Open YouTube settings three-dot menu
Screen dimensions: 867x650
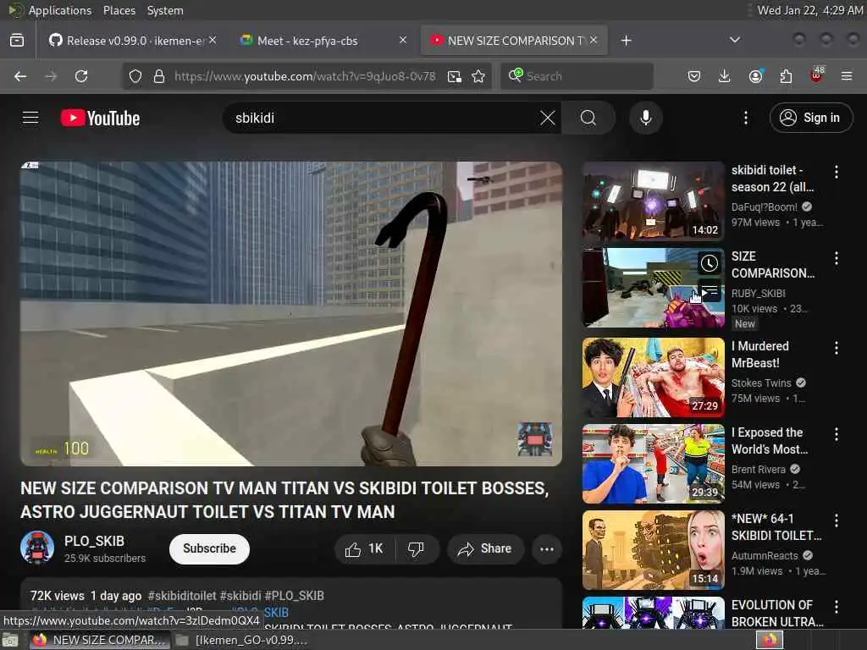[746, 118]
